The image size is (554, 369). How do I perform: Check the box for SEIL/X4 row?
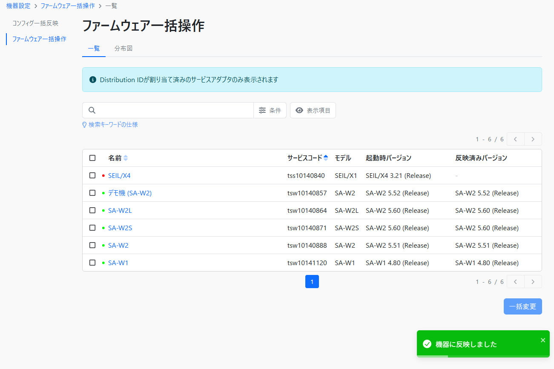92,175
